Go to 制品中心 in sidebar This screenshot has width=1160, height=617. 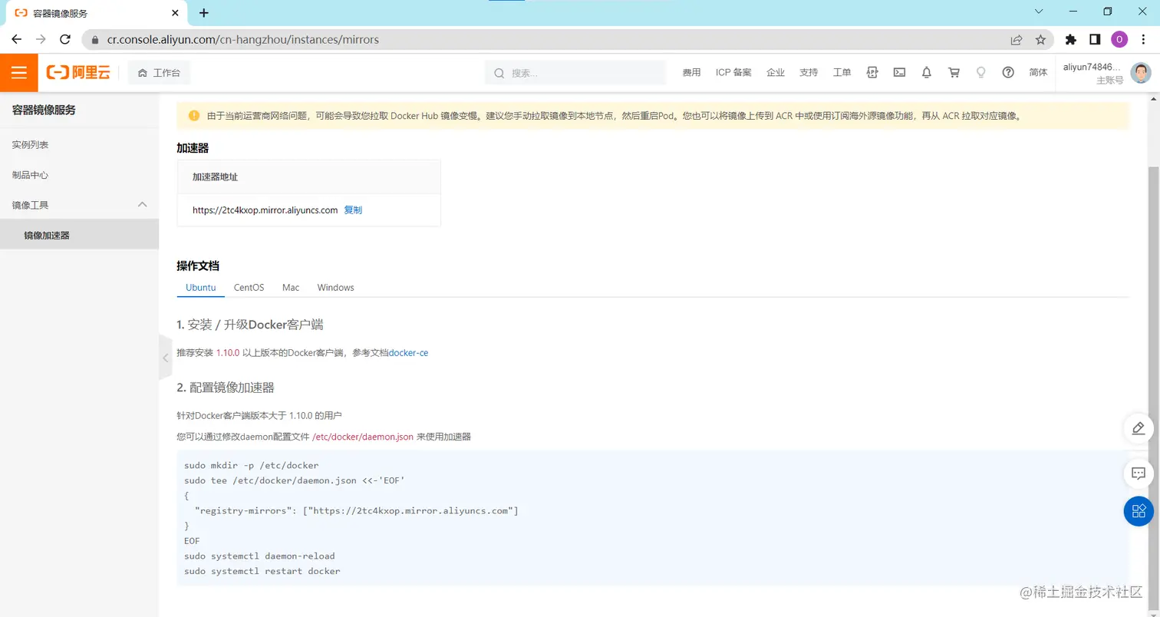(31, 175)
